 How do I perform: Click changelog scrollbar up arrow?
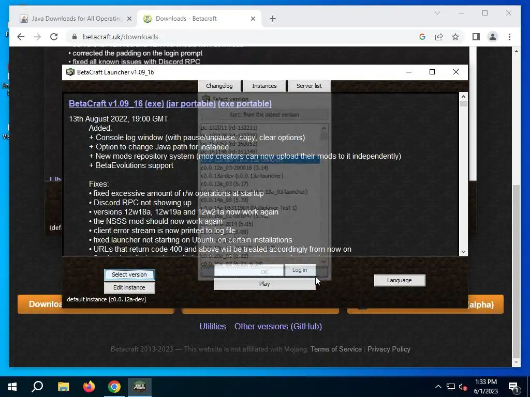463,97
